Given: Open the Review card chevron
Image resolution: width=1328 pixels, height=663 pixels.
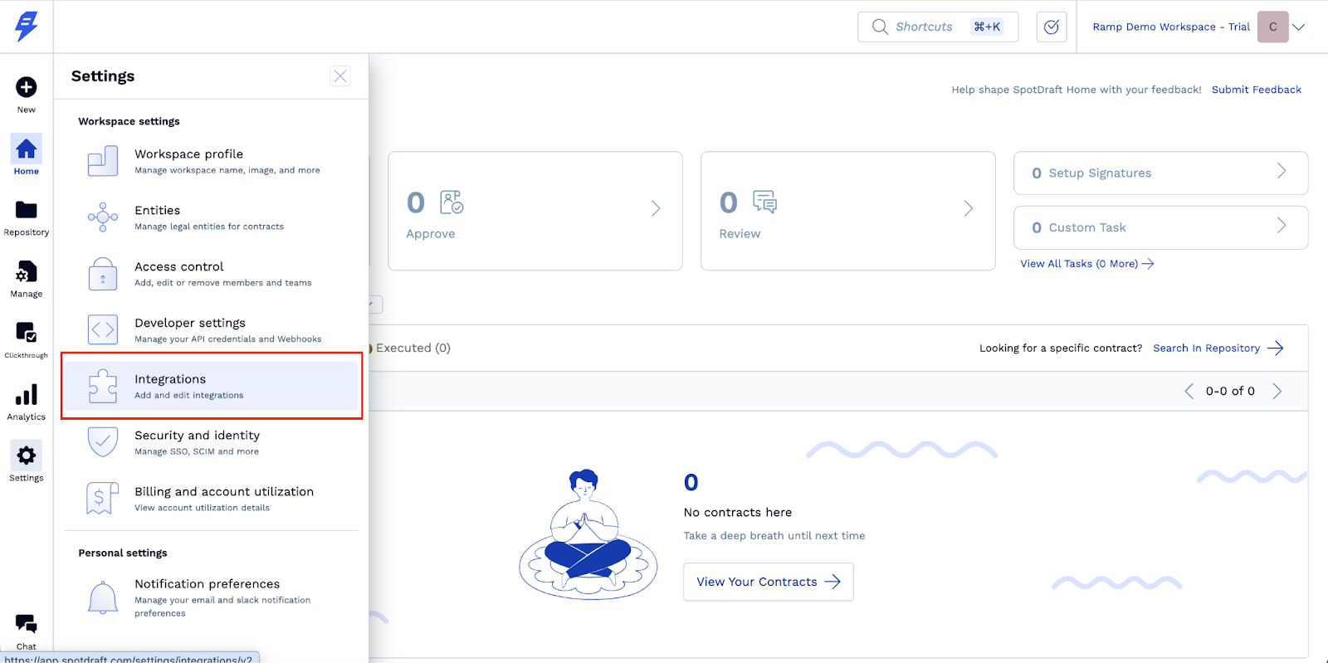Looking at the screenshot, I should click(x=969, y=208).
